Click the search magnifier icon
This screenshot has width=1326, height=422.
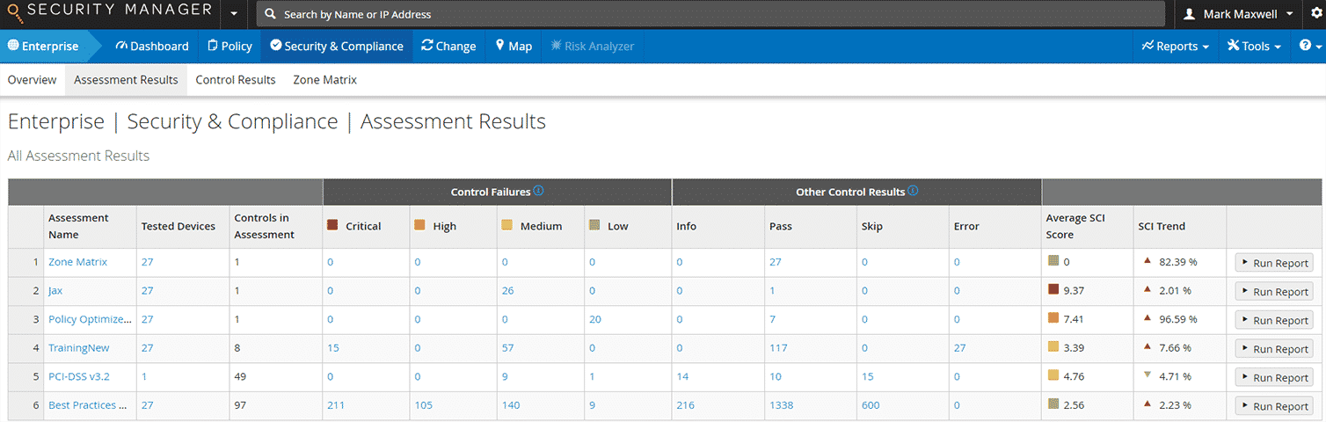tap(270, 15)
